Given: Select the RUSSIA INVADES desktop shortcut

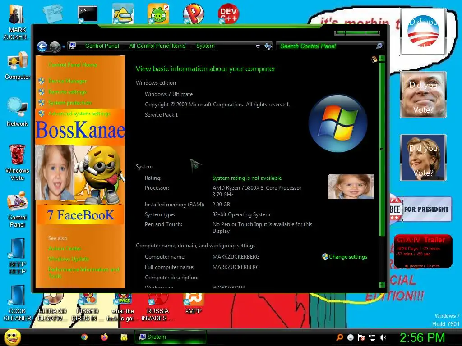Looking at the screenshot, I should 158,307.
